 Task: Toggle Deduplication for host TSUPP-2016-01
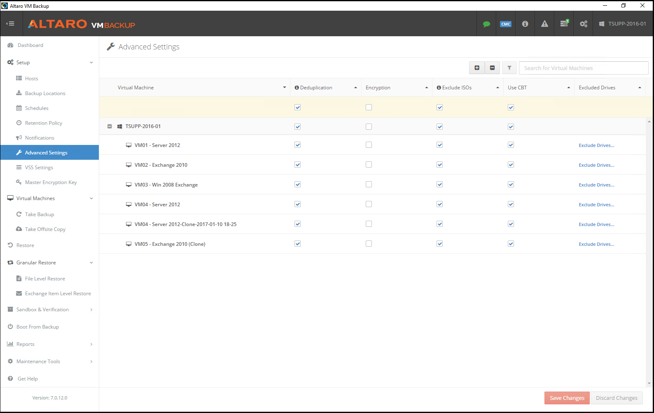(x=298, y=127)
